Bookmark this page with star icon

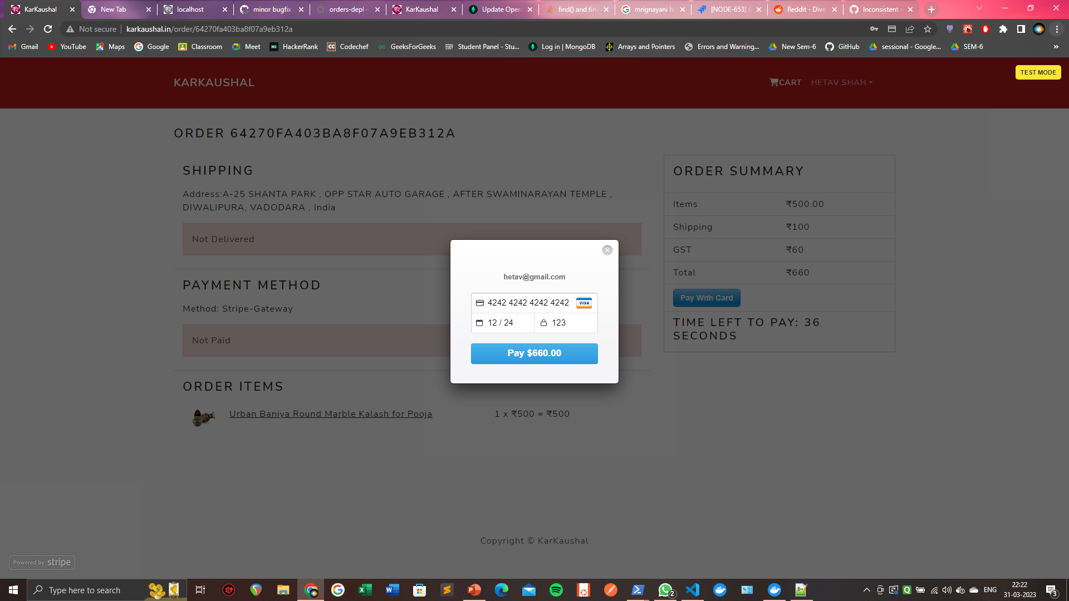click(928, 29)
